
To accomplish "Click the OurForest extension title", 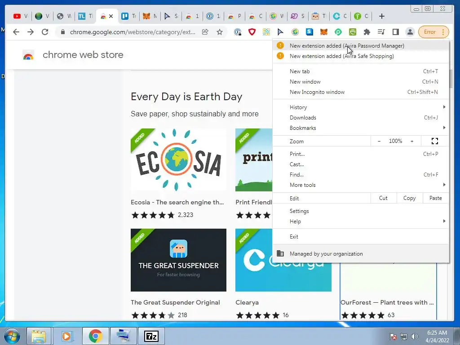I will coord(387,302).
